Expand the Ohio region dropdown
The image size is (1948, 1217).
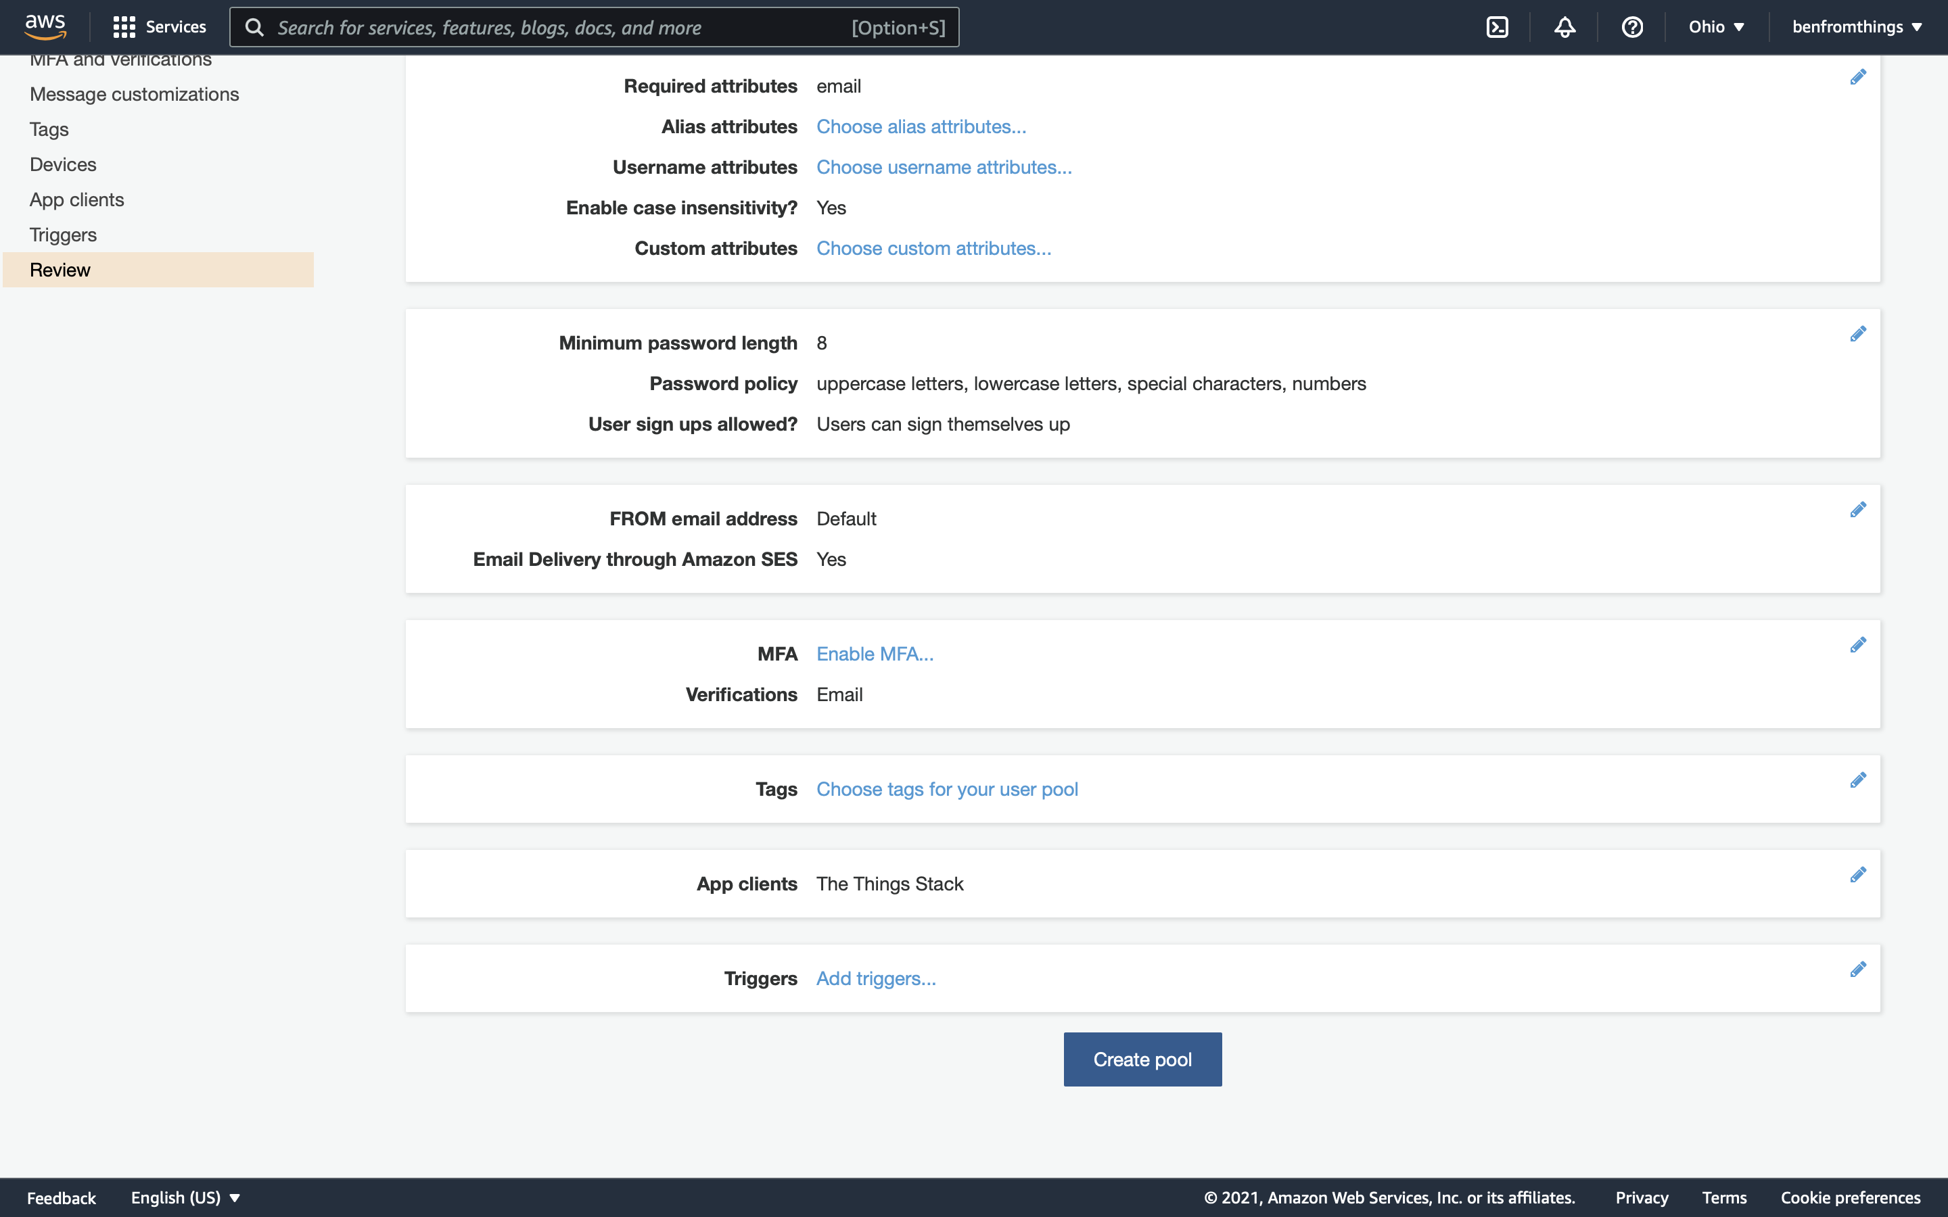[1716, 27]
